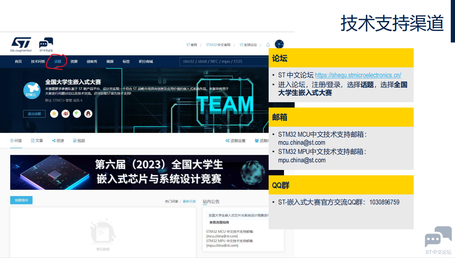This screenshot has height=258, width=455.
Task: Open 资源 in navigation bar
Action: click(74, 62)
